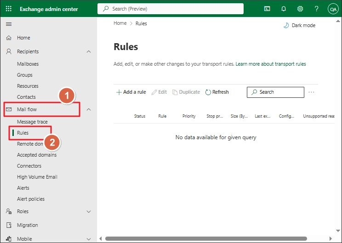Click the magnifier in rules search box
The width and height of the screenshot is (342, 243).
[254, 92]
